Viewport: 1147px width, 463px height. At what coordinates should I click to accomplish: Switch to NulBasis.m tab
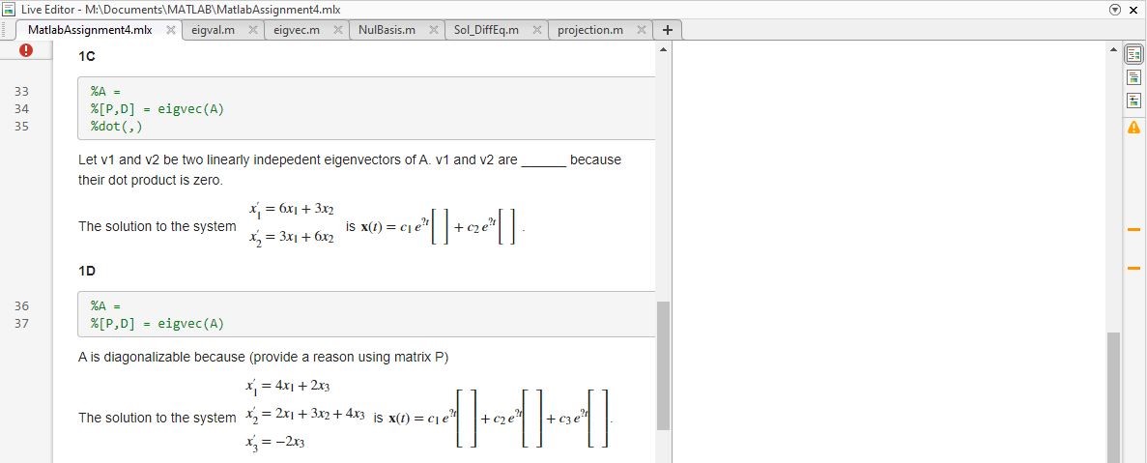387,30
